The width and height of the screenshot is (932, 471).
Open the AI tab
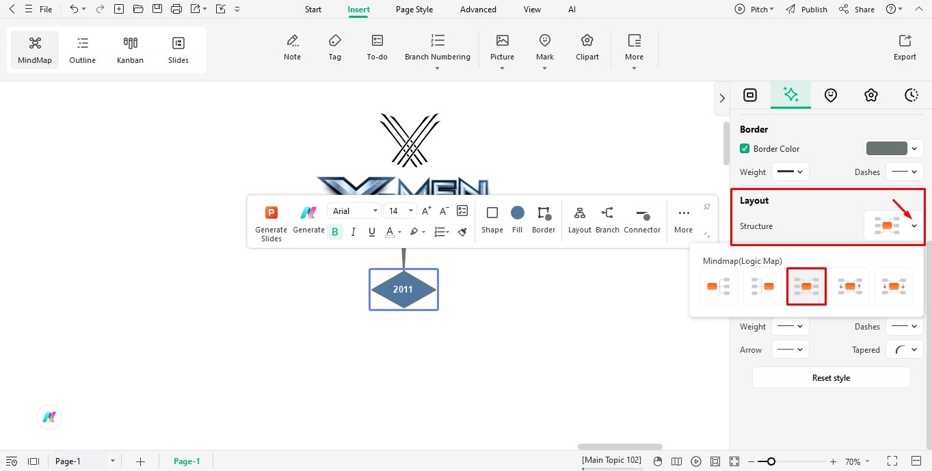(572, 10)
